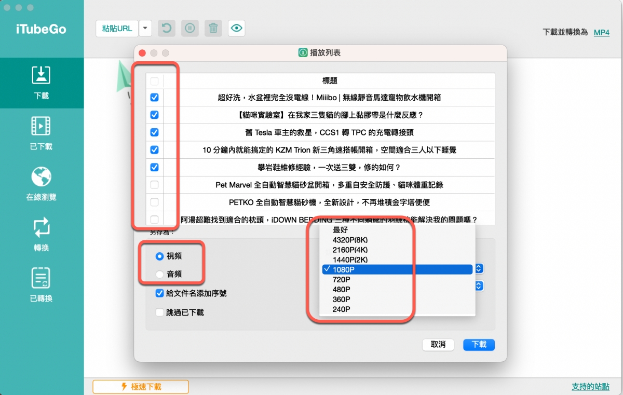Choose 1440P(2K) in the quality list
Viewport: 623px width, 395px height.
pyautogui.click(x=397, y=260)
